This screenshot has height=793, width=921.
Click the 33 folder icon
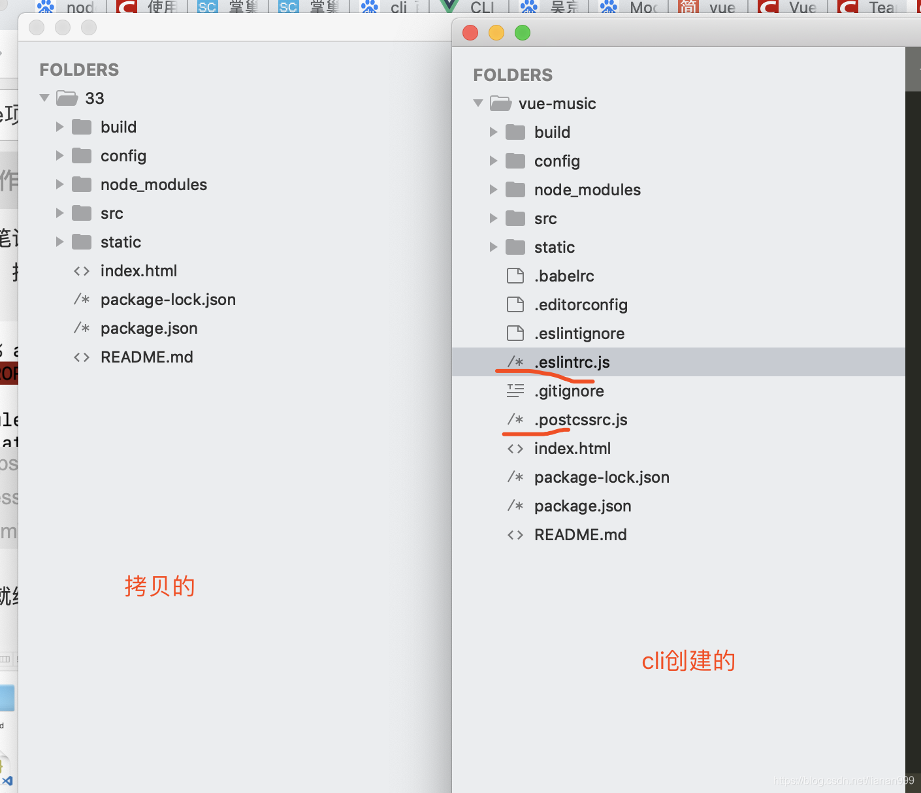[67, 98]
